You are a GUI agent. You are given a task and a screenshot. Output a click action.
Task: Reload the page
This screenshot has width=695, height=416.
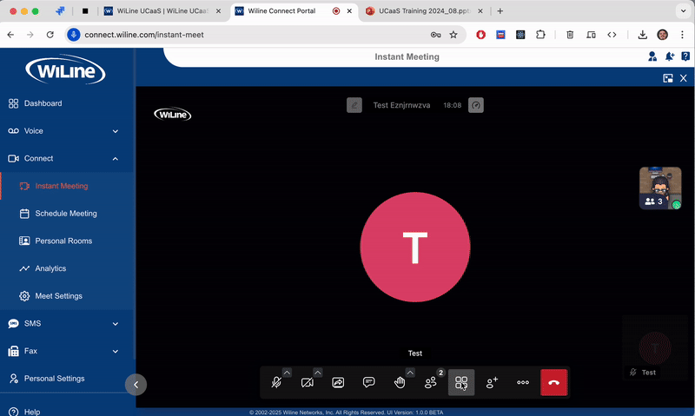pyautogui.click(x=50, y=35)
